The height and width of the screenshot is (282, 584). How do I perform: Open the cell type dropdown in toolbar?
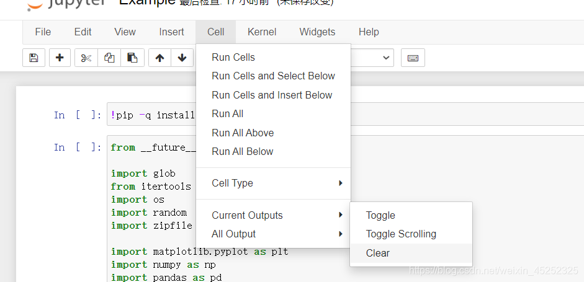tap(372, 58)
